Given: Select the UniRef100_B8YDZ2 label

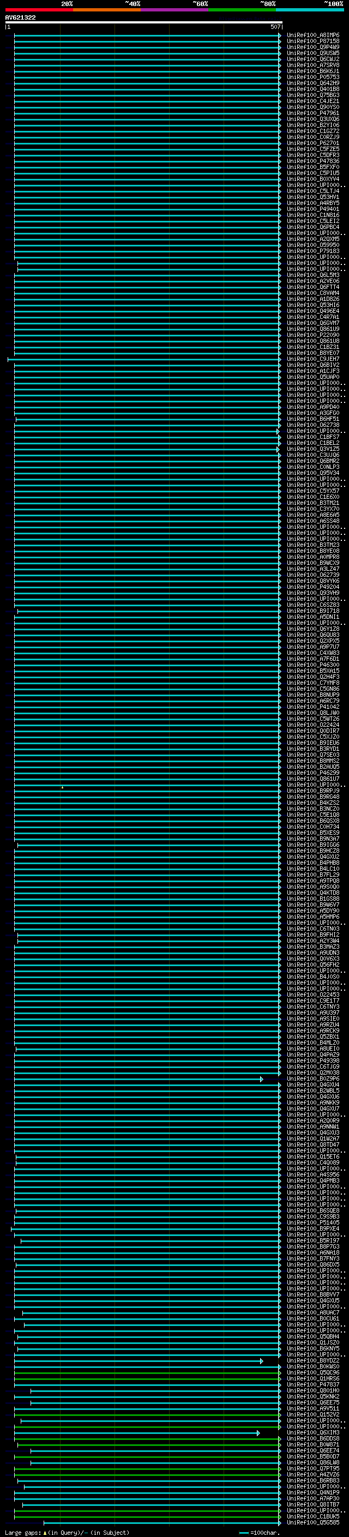Looking at the screenshot, I should click(x=313, y=1360).
